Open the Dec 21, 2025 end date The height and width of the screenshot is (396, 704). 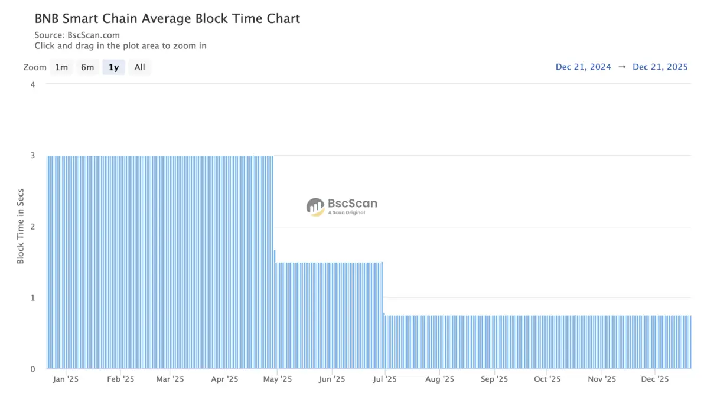660,67
